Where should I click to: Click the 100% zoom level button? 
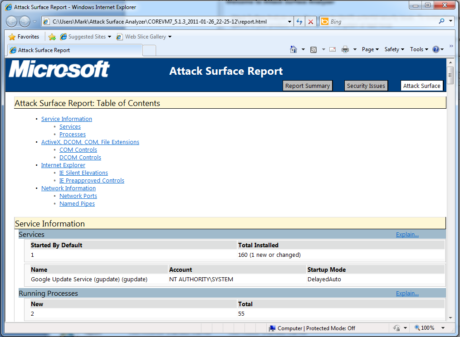click(424, 328)
